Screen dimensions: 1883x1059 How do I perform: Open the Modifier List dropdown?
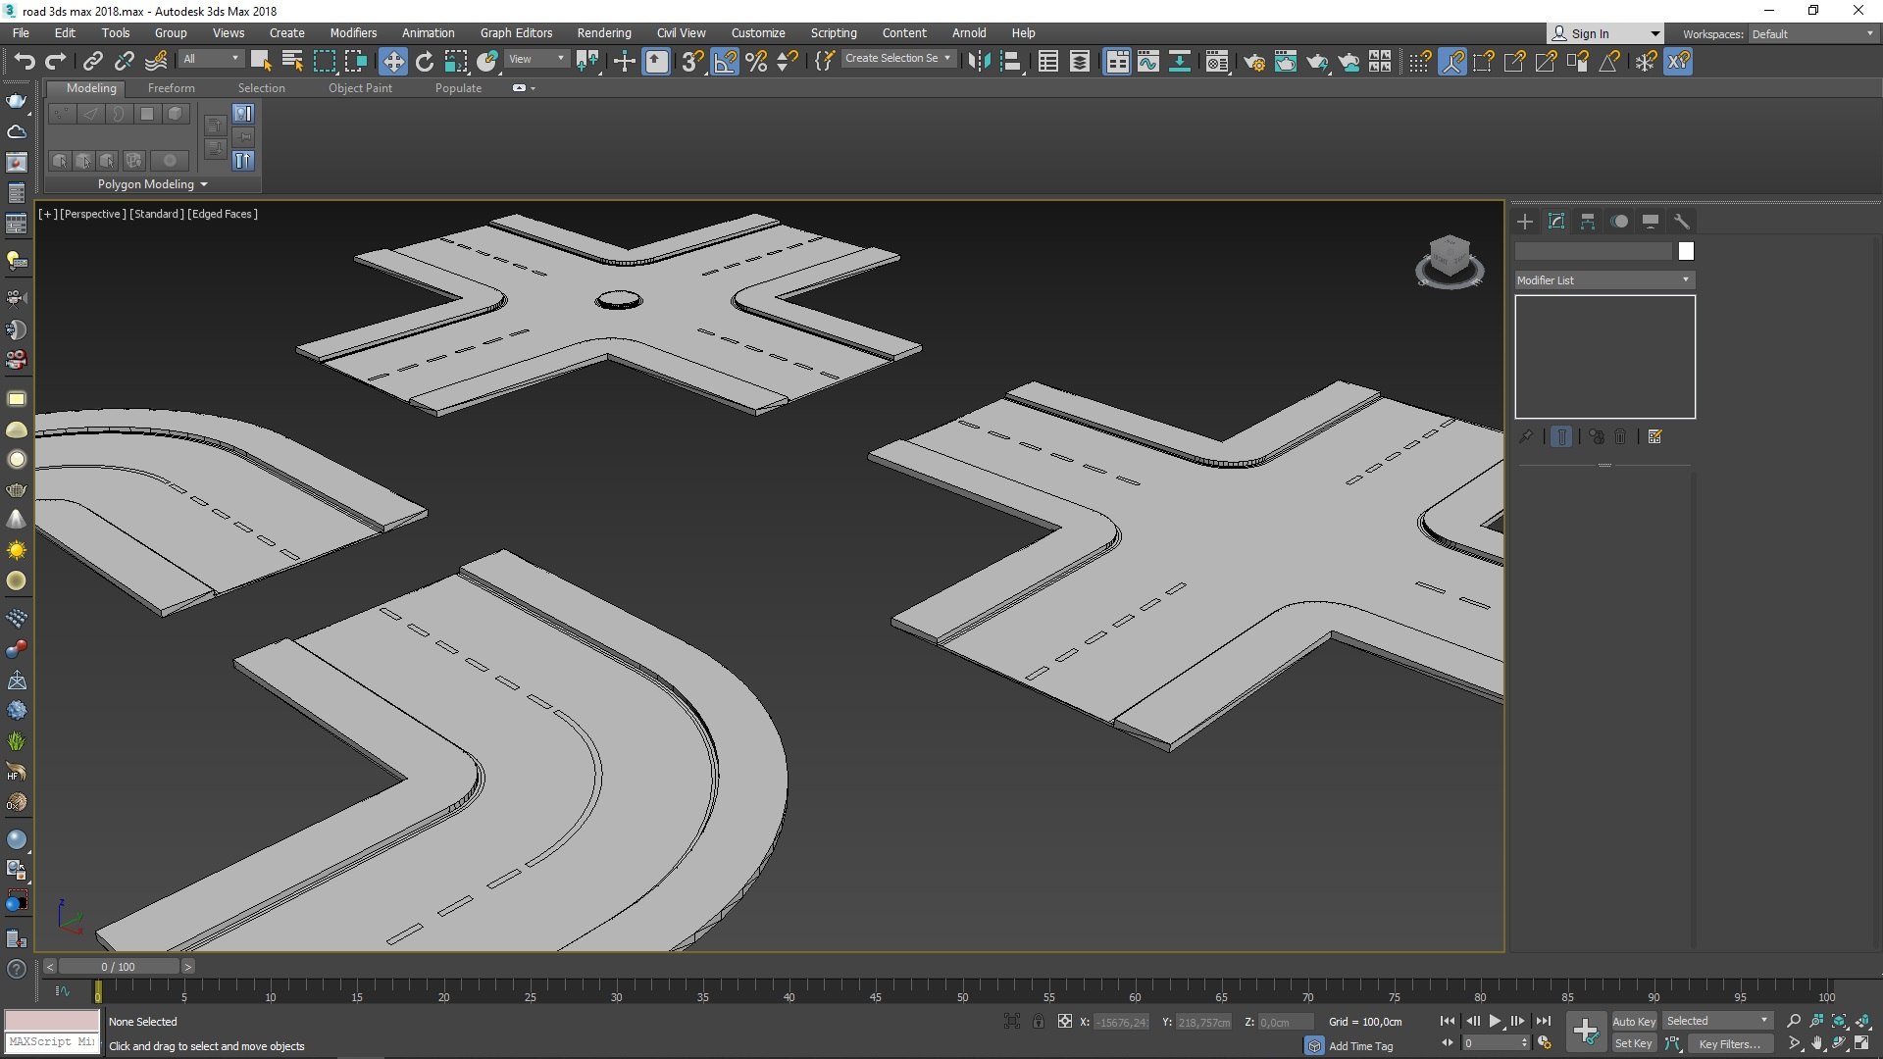coord(1604,280)
